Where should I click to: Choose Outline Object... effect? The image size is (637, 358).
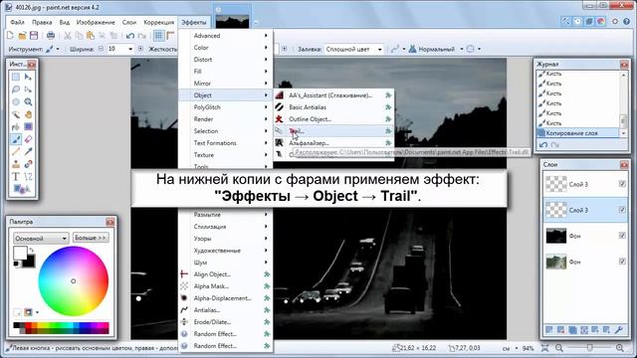coord(333,119)
